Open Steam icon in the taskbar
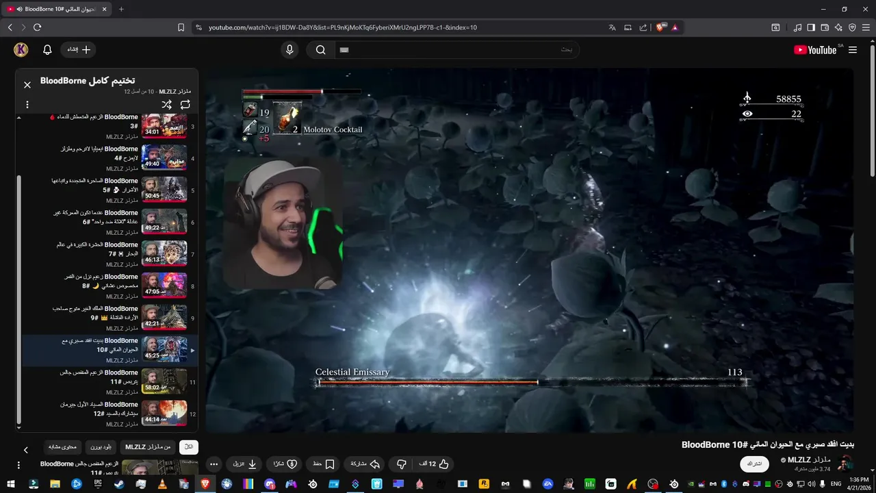Image resolution: width=876 pixels, height=493 pixels. point(119,484)
